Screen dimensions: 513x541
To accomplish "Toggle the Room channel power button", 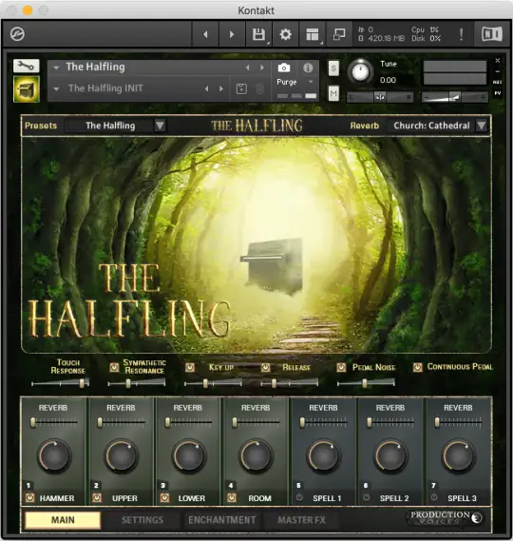I will [x=232, y=497].
